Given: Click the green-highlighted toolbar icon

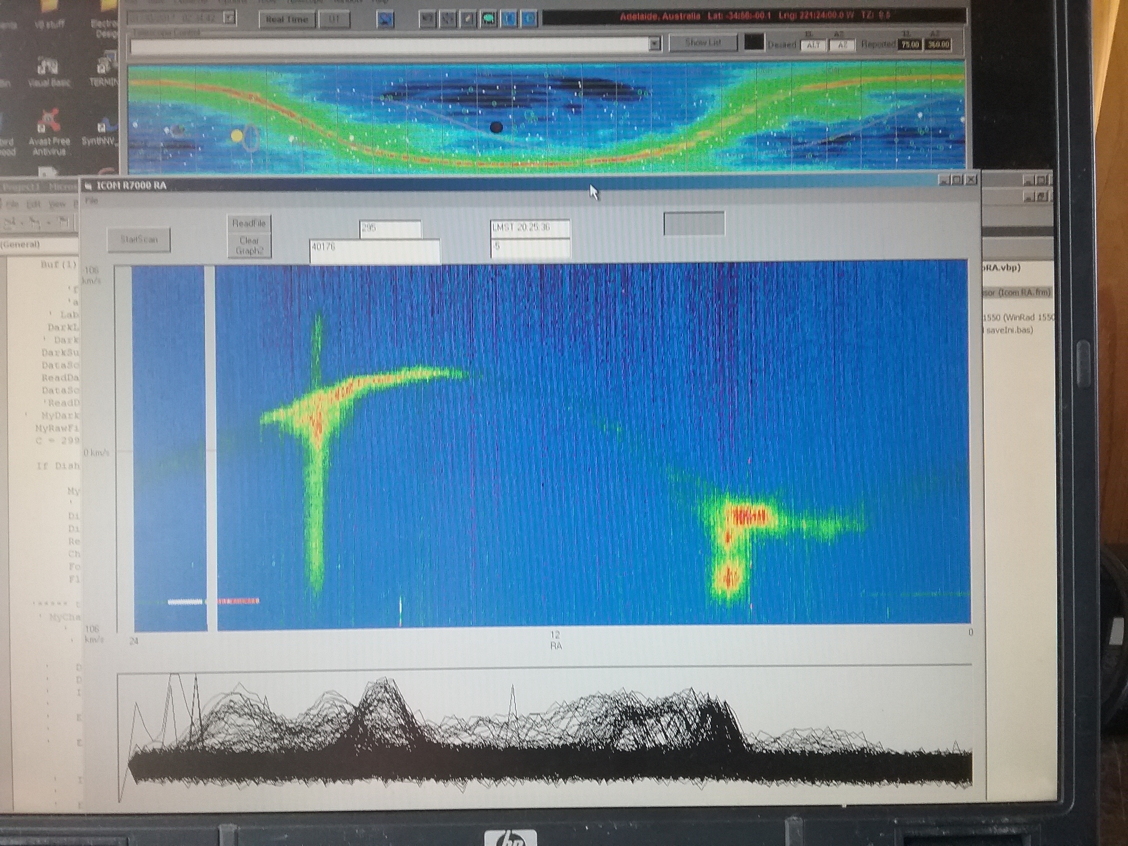Looking at the screenshot, I should coord(489,20).
